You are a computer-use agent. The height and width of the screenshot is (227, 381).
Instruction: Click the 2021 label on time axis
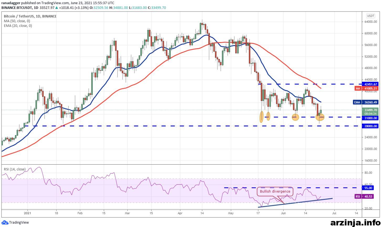point(28,214)
